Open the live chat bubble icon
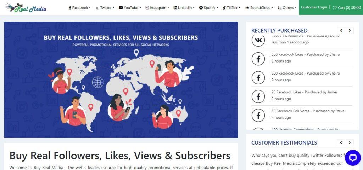The width and height of the screenshot is (363, 170). pyautogui.click(x=353, y=158)
